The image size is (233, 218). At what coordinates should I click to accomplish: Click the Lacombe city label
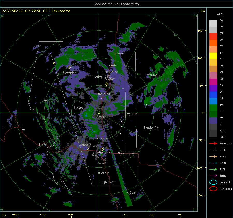pyautogui.click(x=112, y=65)
